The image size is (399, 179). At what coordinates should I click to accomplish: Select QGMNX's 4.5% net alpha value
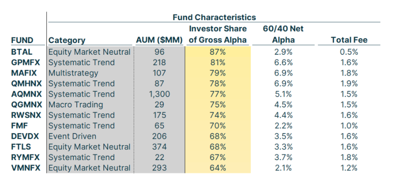283,105
